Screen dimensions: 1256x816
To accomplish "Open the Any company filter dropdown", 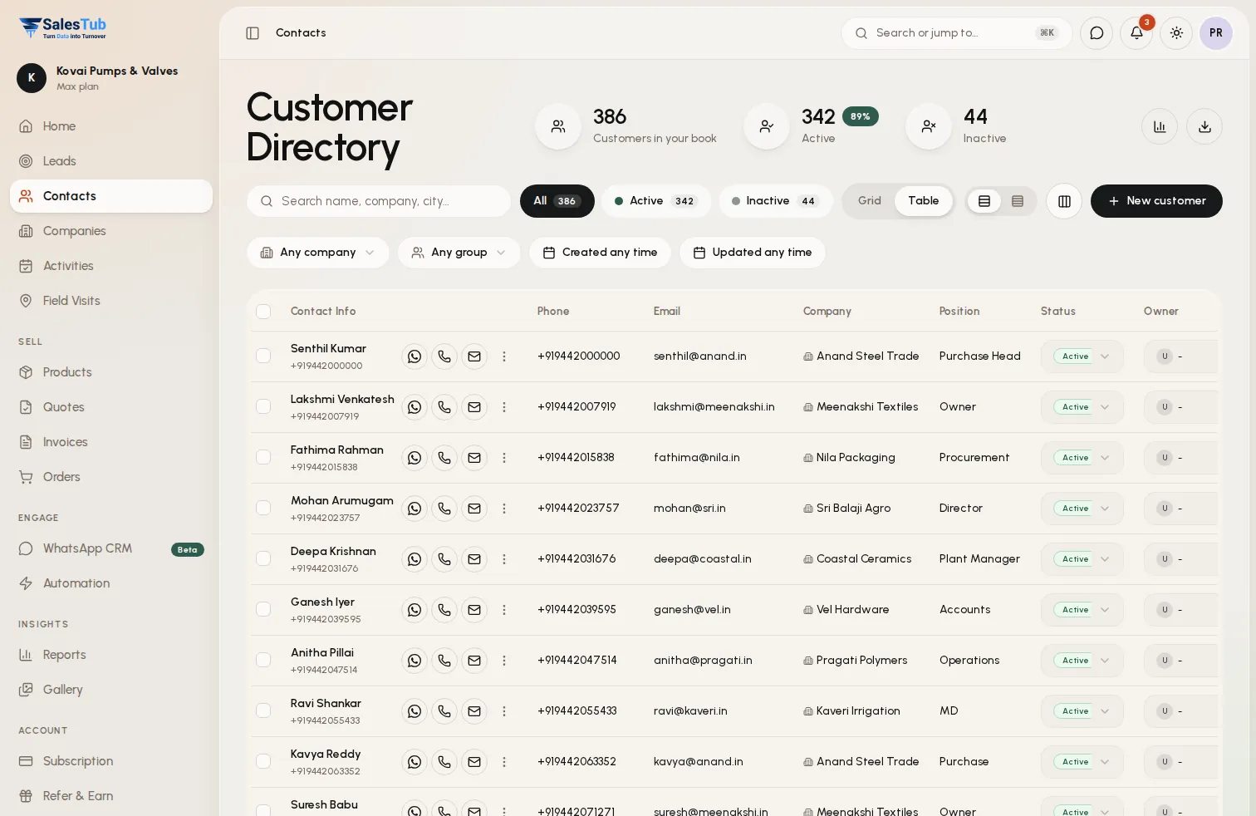I will 317,253.
